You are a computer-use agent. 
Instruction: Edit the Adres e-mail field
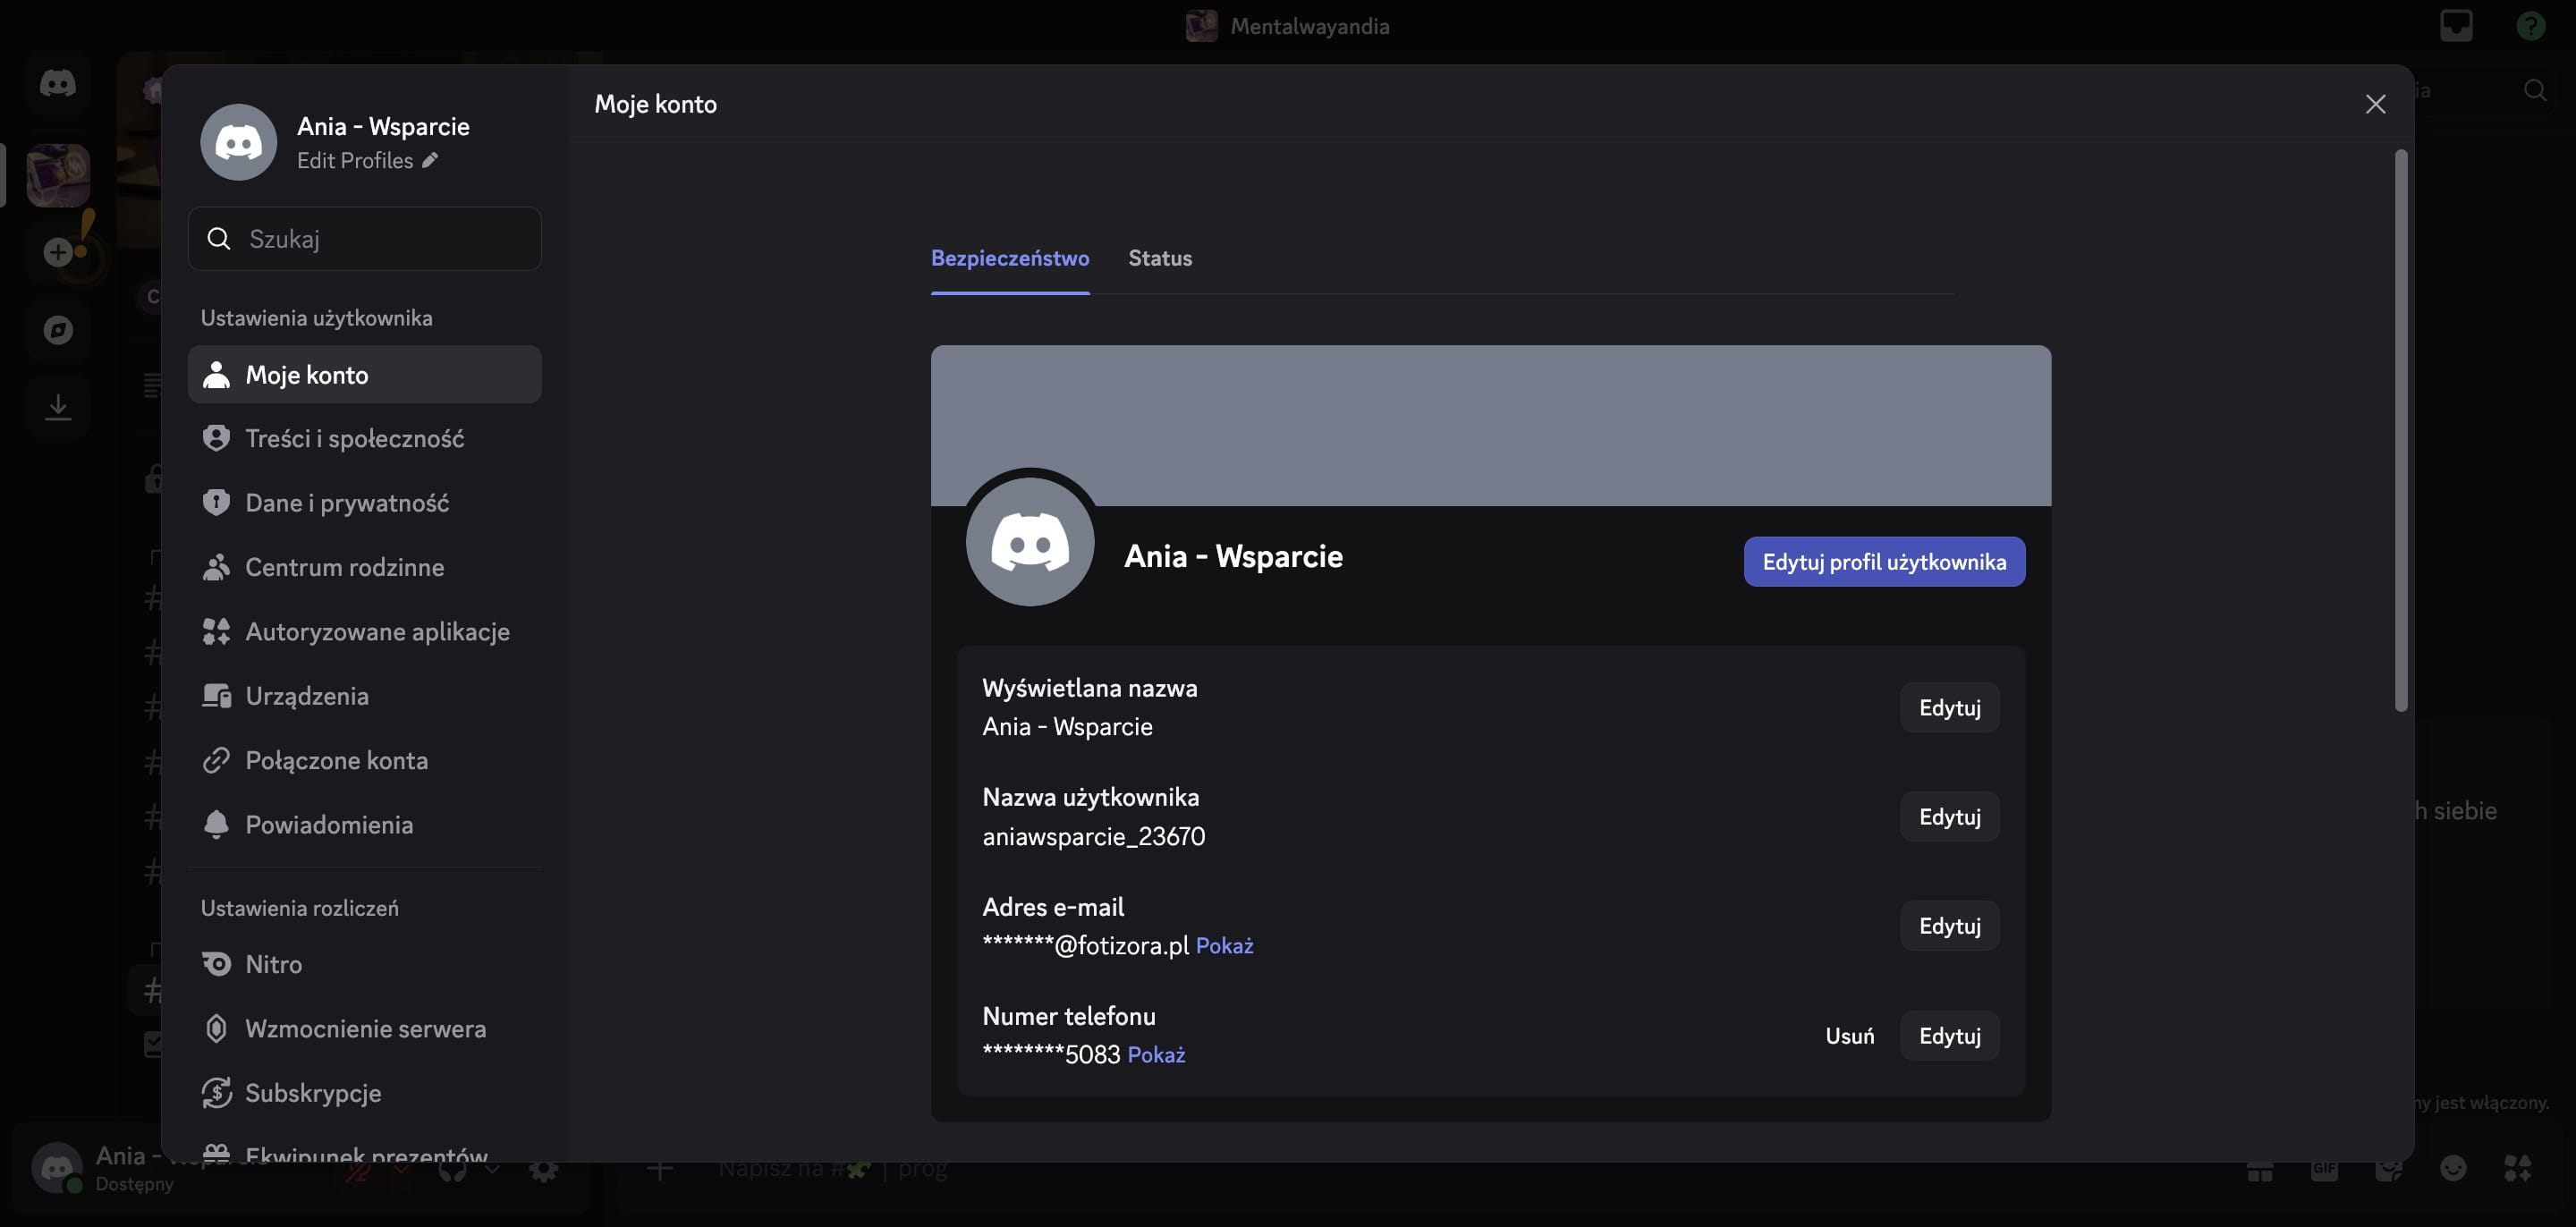click(x=1949, y=925)
